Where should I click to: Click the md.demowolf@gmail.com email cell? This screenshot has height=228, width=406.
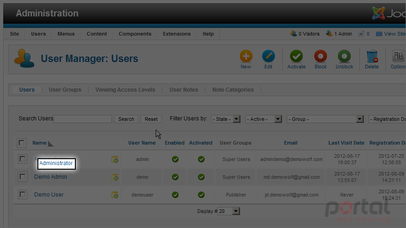coord(291,177)
